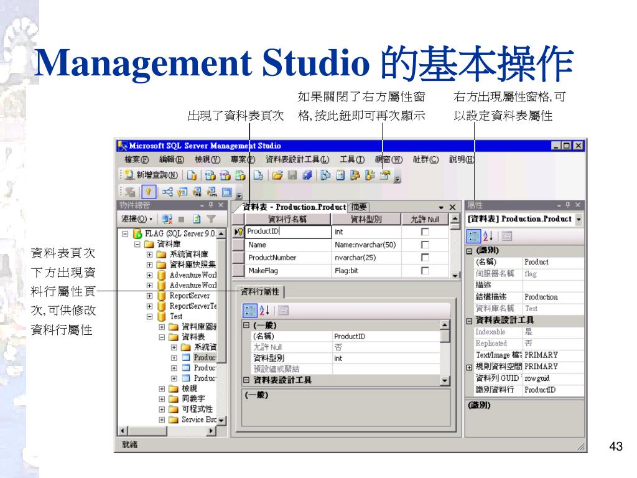This screenshot has width=637, height=478.
Task: Open the 檢視(V) menu
Action: [207, 159]
